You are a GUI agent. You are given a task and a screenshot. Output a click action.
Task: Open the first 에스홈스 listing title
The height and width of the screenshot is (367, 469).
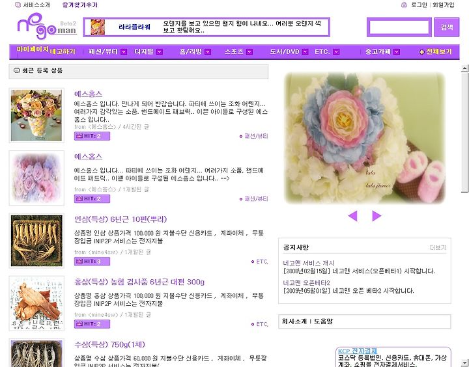tap(88, 94)
